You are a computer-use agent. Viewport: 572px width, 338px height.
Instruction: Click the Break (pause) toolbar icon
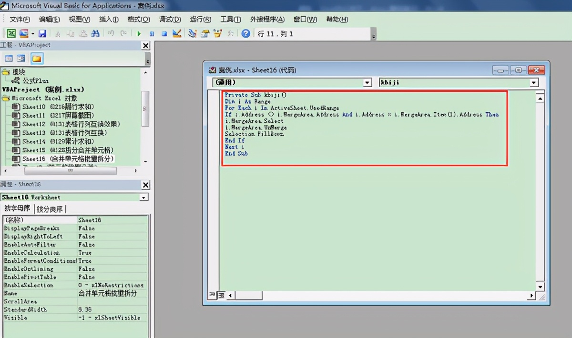pos(152,34)
